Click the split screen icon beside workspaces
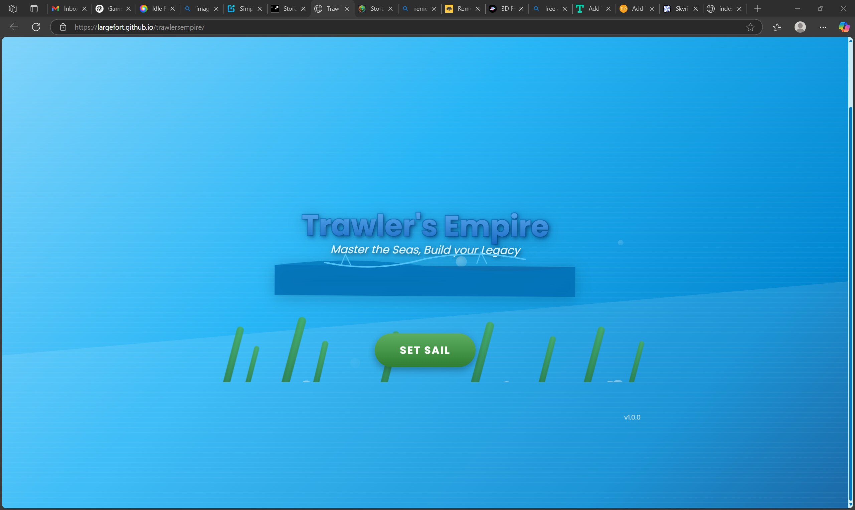Viewport: 855px width, 510px height. pos(34,9)
